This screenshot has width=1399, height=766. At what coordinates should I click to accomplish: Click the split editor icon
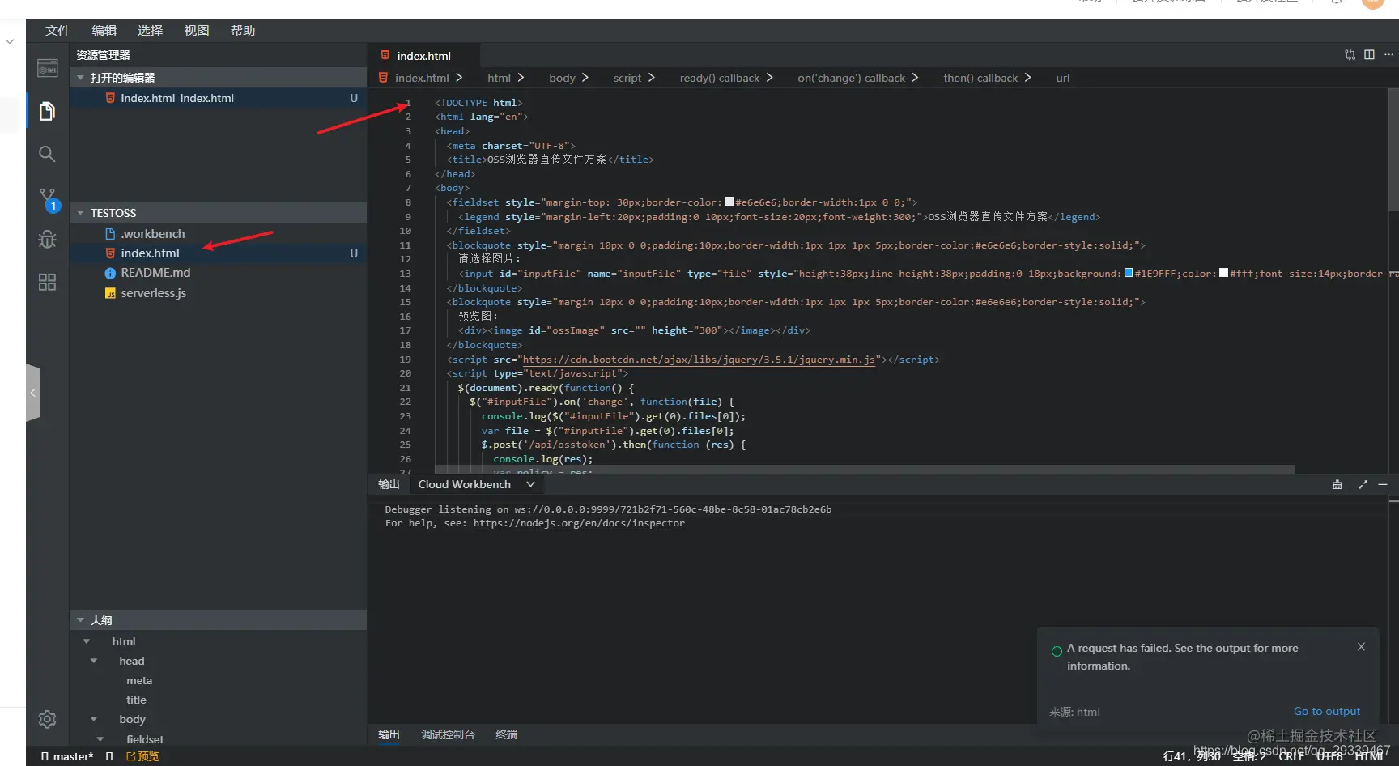1369,55
